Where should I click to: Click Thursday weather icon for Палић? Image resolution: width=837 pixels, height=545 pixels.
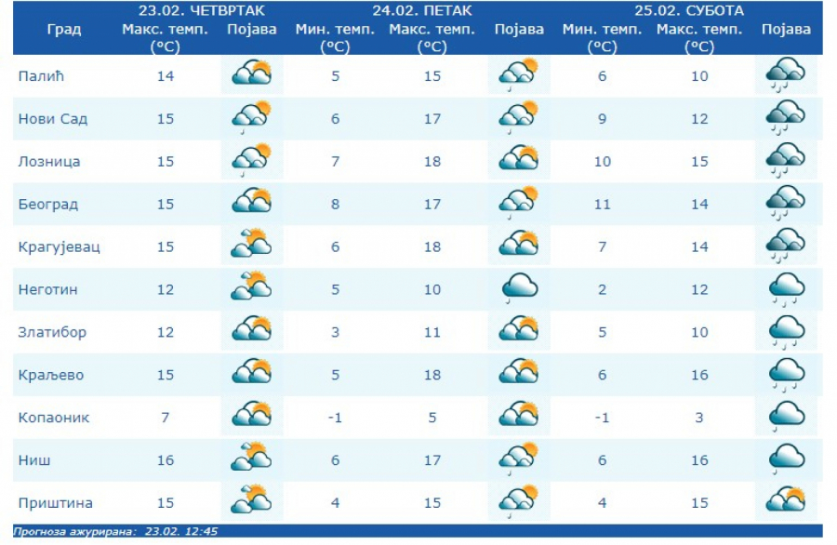(x=251, y=75)
